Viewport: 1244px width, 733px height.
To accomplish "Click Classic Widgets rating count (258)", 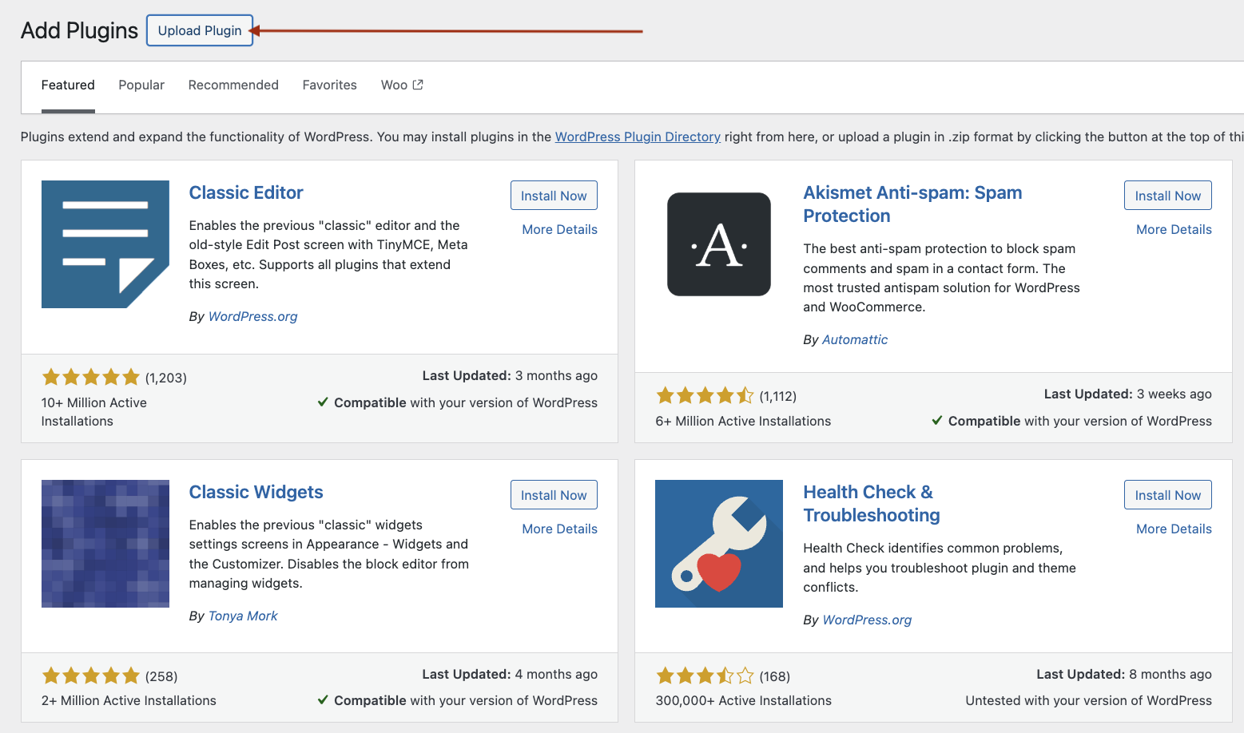I will 161,676.
